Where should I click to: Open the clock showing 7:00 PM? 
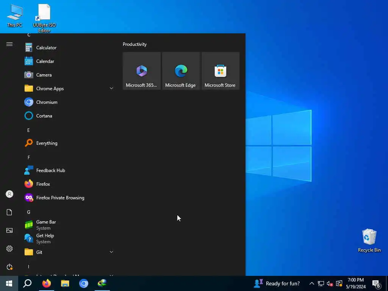355,283
